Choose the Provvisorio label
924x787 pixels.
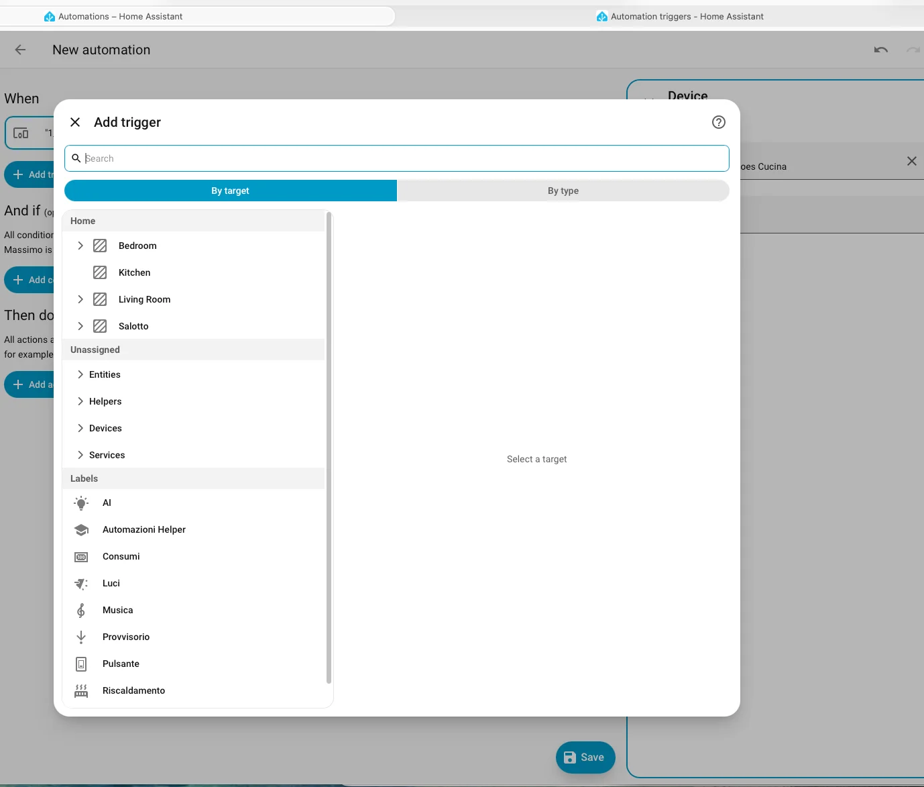click(194, 637)
